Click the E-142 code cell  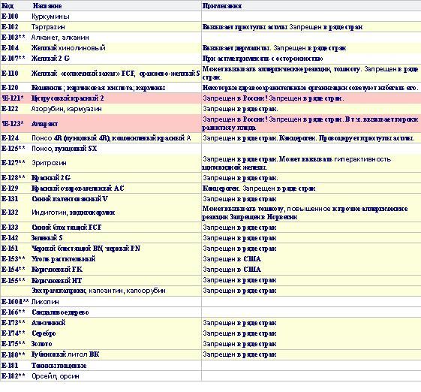10,238
